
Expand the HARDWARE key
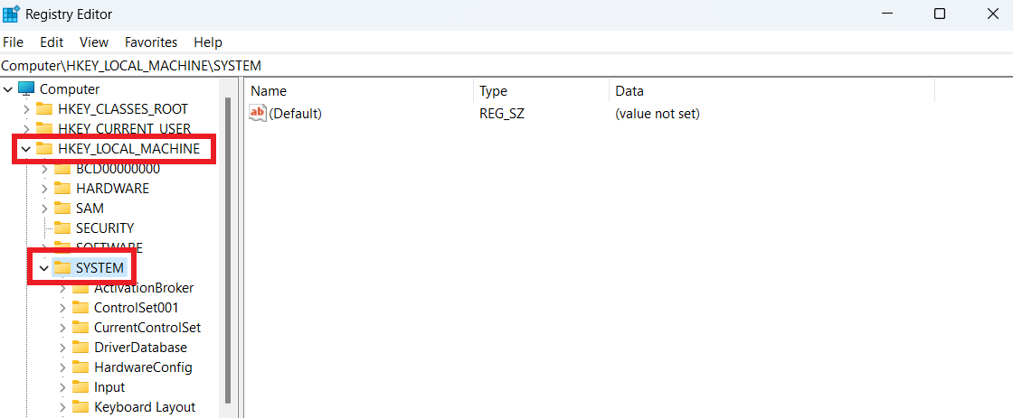pos(44,189)
